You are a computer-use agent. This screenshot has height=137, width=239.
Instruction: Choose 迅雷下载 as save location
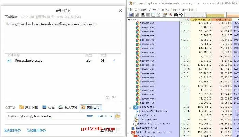click(x=28, y=107)
